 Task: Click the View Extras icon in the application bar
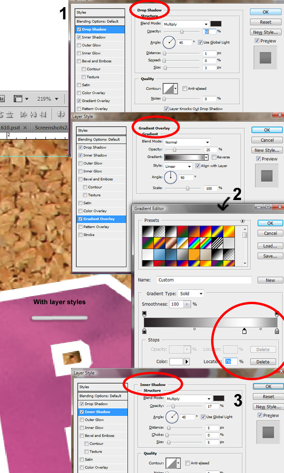[18, 99]
